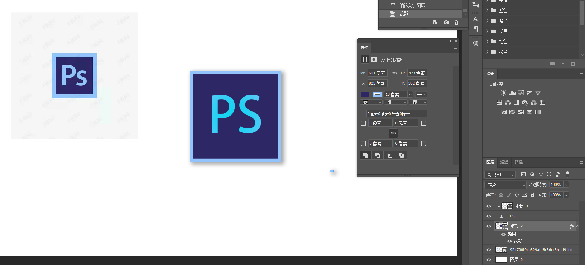Add a Levels adjustment
Screen dimensions: 585x265
(x=512, y=93)
